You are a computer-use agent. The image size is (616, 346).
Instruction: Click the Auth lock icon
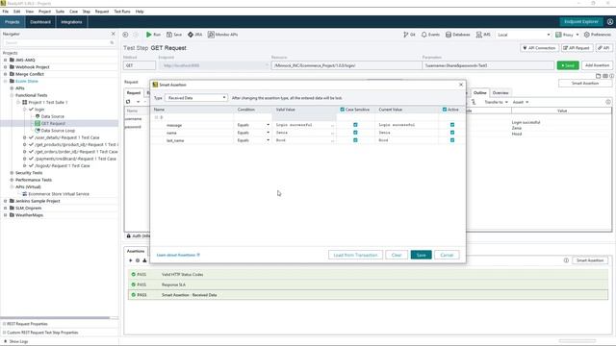pos(128,235)
